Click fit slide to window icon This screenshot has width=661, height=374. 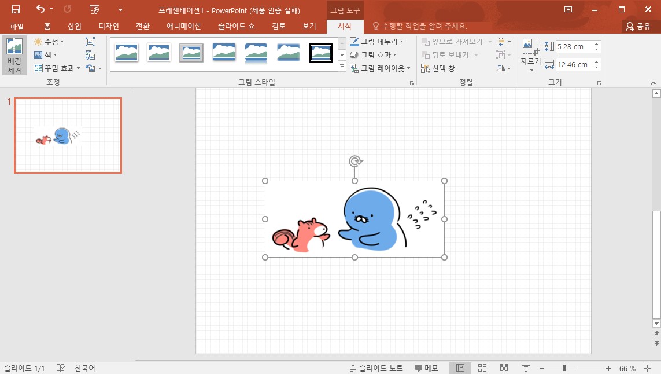click(648, 368)
